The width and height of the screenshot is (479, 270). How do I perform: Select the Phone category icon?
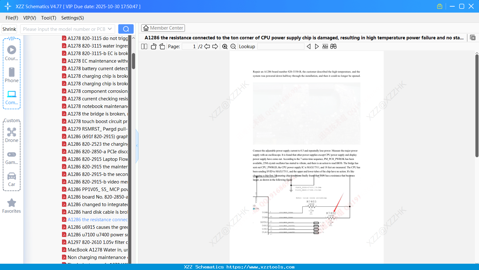coord(12,75)
